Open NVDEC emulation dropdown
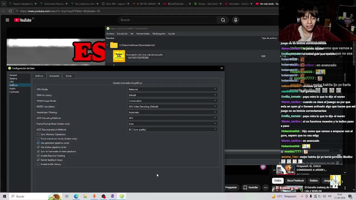The width and height of the screenshot is (356, 200). [x=172, y=106]
